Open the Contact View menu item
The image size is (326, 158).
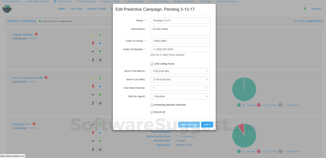point(96,9)
